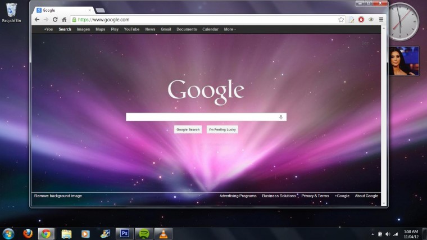Click Remove background image link
The height and width of the screenshot is (240, 427).
58,196
